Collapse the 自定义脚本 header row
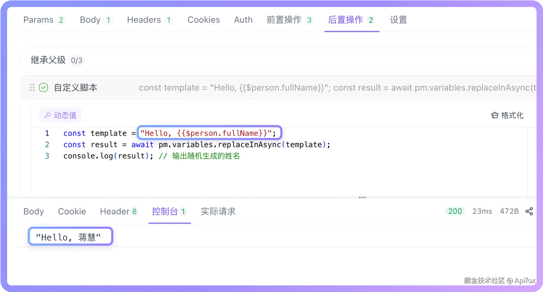The image size is (543, 292). tap(278, 88)
